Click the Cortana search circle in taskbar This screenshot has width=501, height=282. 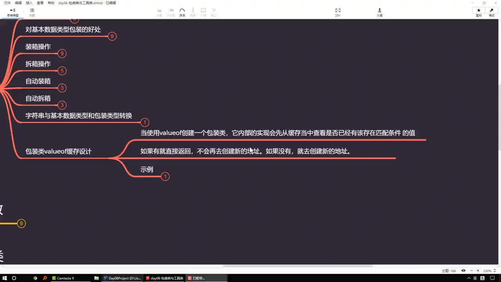click(14, 278)
